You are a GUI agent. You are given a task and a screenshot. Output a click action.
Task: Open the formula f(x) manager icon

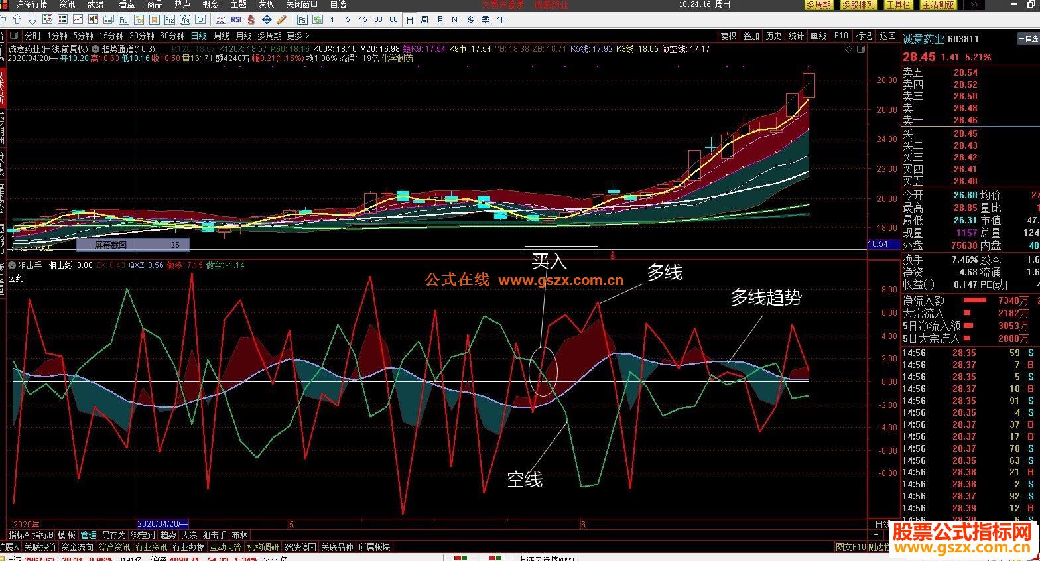point(185,20)
